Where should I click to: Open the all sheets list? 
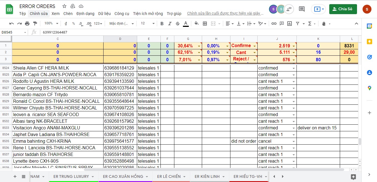[x=24, y=176]
